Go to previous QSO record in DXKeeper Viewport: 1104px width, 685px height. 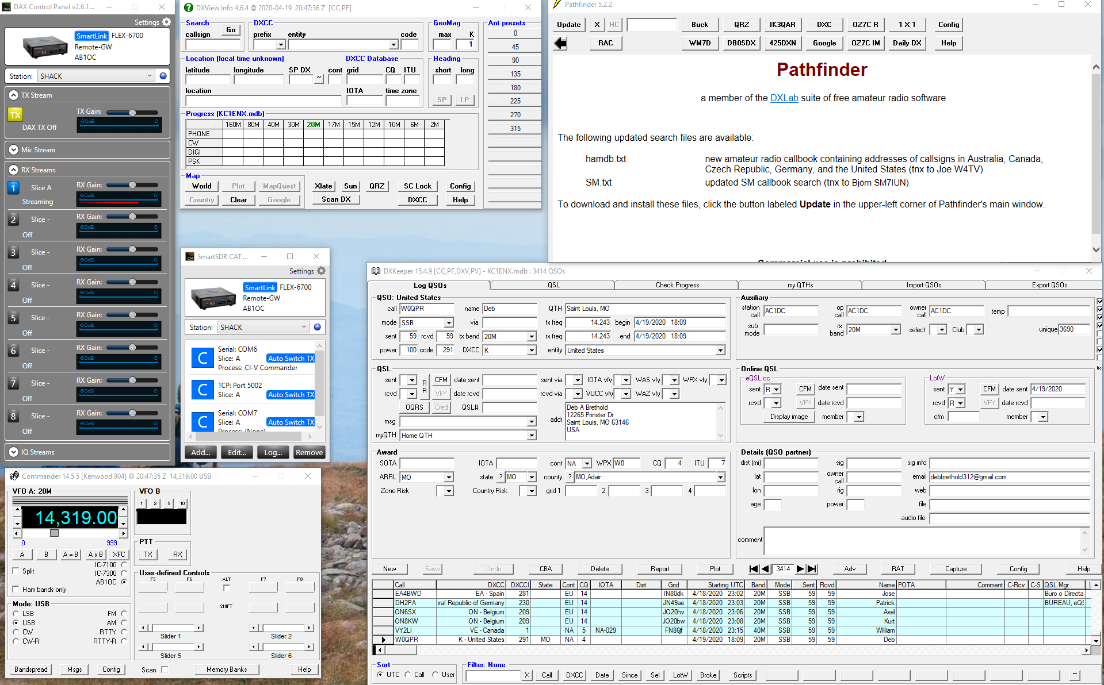point(765,569)
